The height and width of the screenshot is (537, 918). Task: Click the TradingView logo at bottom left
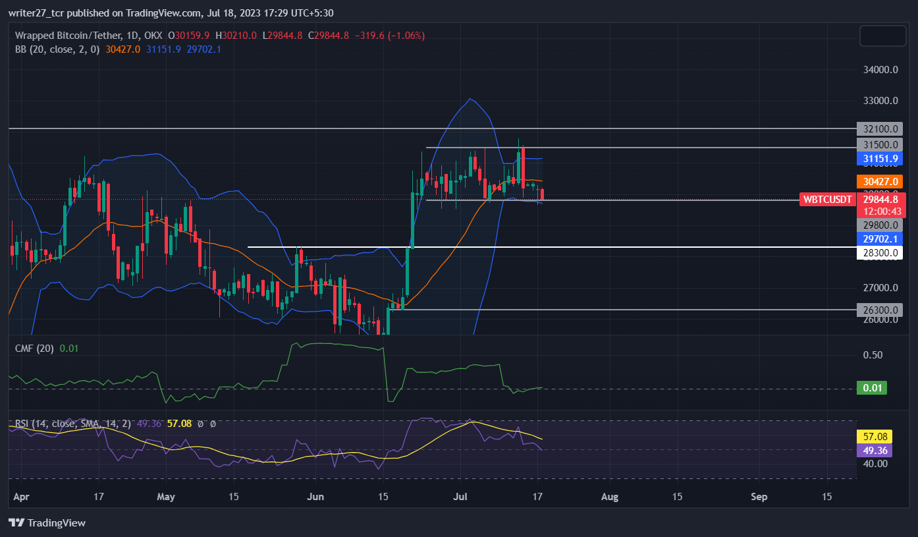[47, 523]
